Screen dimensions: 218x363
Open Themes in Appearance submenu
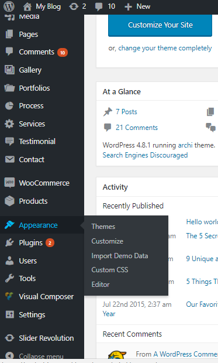click(103, 227)
